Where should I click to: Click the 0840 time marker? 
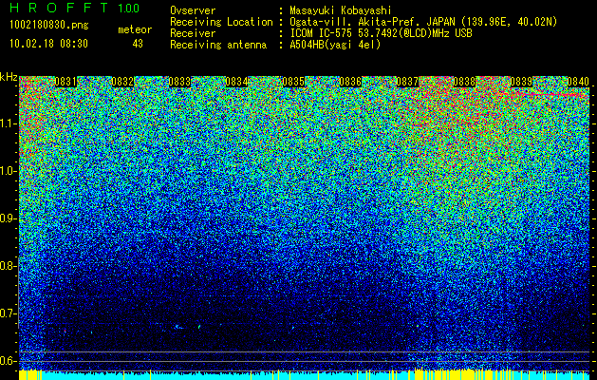point(578,82)
